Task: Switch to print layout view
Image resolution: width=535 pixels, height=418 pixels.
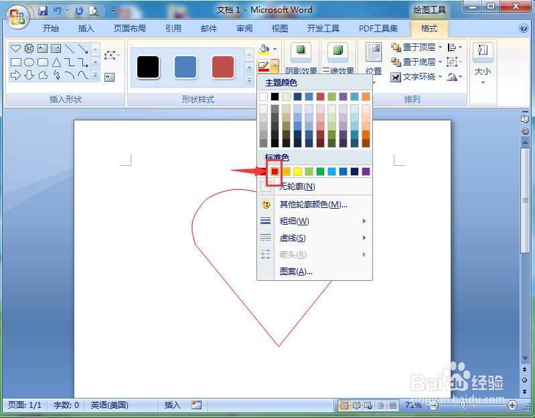Action: coord(344,405)
